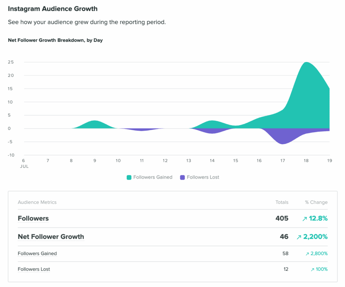345x287 pixels.
Task: Hide the purple Followers Lost area via legend
Action: tap(199, 177)
